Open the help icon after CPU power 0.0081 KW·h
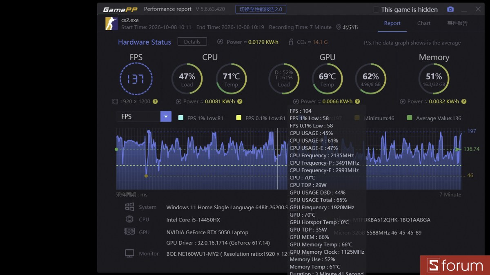Screen dimensions: 490x275 click(240, 101)
